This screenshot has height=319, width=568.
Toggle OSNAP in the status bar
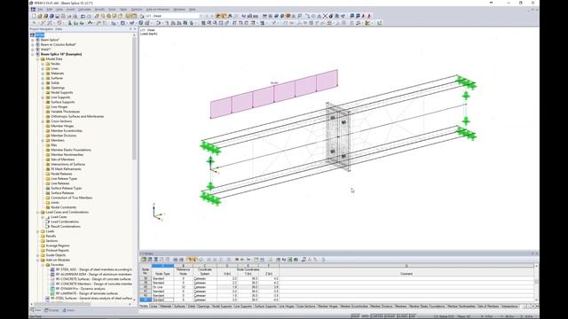(x=390, y=316)
